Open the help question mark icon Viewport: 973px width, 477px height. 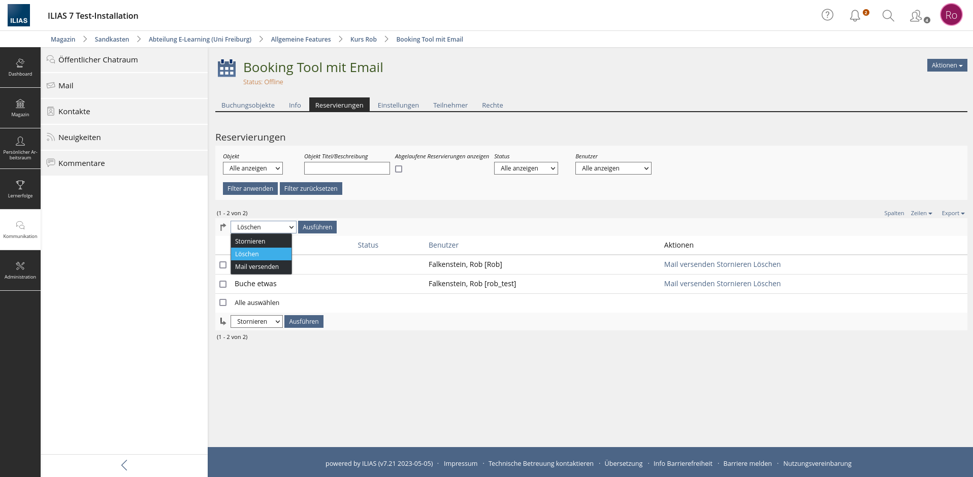827,15
